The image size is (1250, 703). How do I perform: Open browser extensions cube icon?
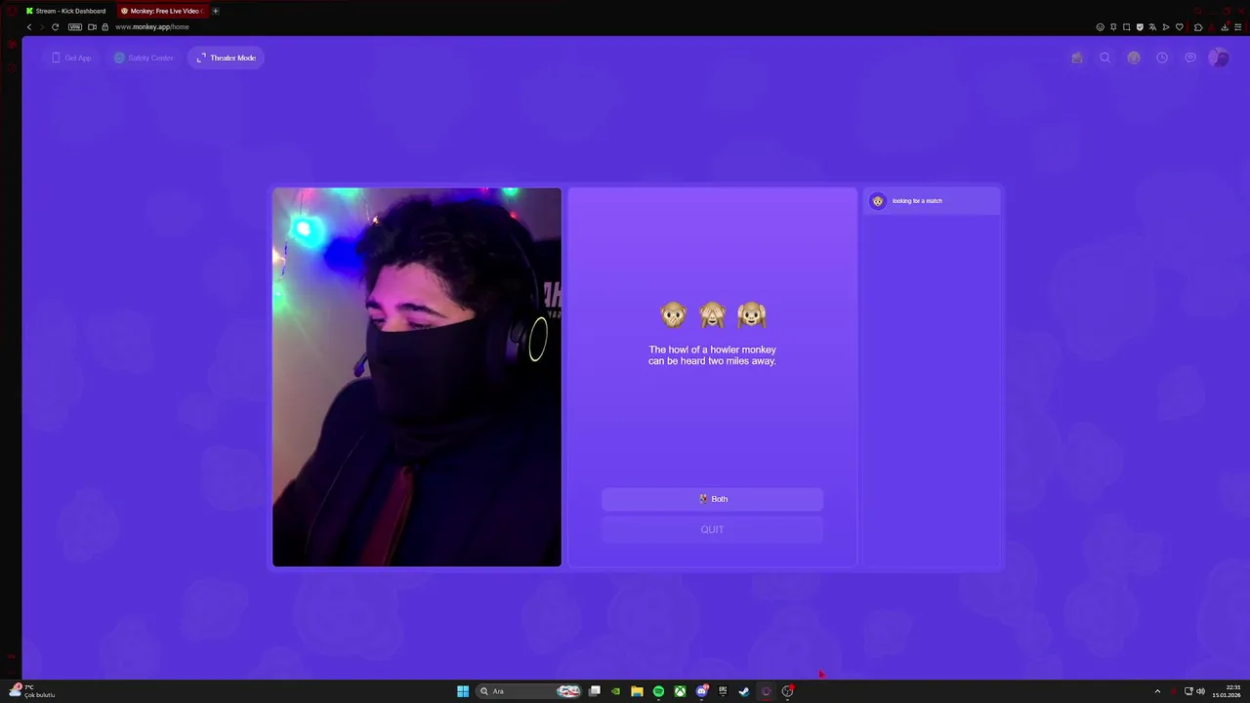[x=1198, y=26]
